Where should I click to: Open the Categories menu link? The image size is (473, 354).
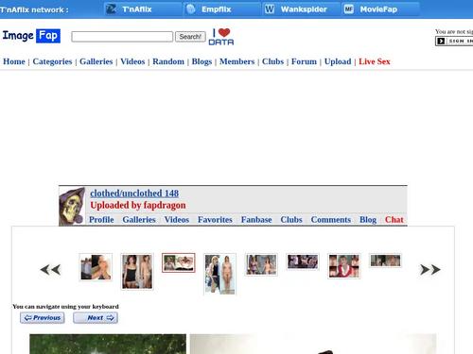[x=52, y=61]
